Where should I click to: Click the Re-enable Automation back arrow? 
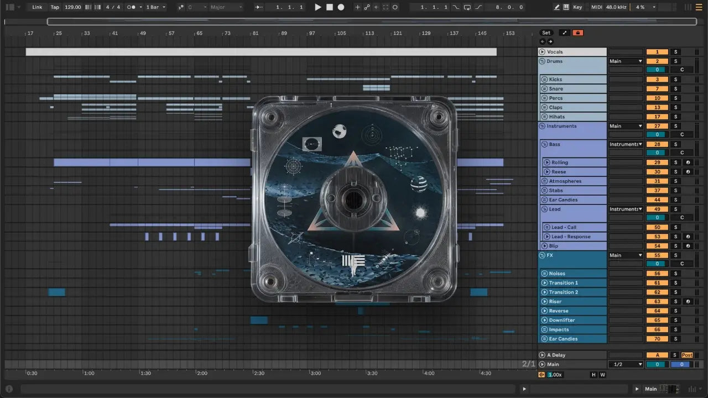click(376, 7)
